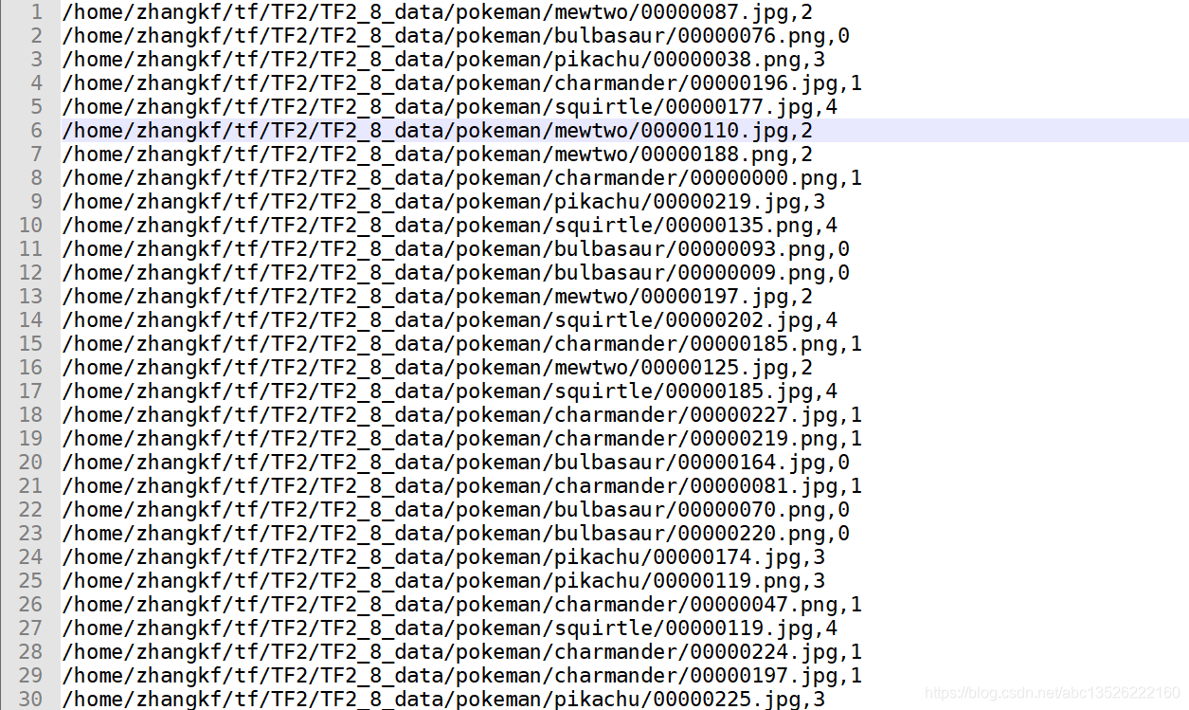Click line number 1 in gutter

[x=37, y=12]
